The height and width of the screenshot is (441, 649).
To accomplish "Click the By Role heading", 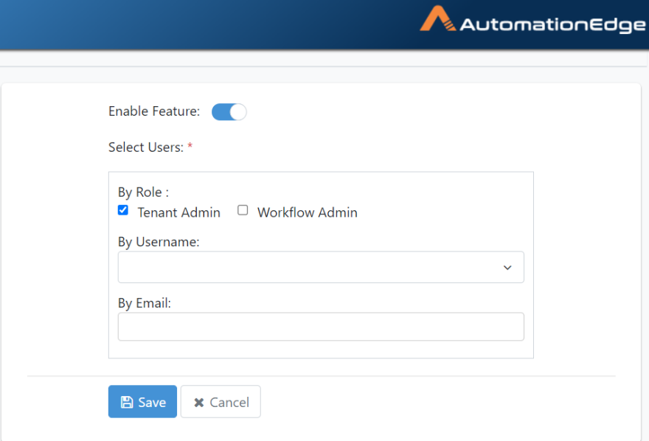I will coord(143,192).
